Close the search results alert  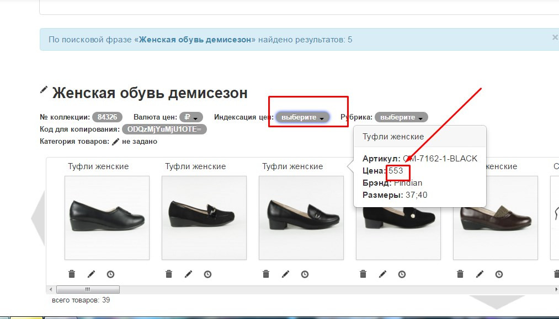coord(555,37)
